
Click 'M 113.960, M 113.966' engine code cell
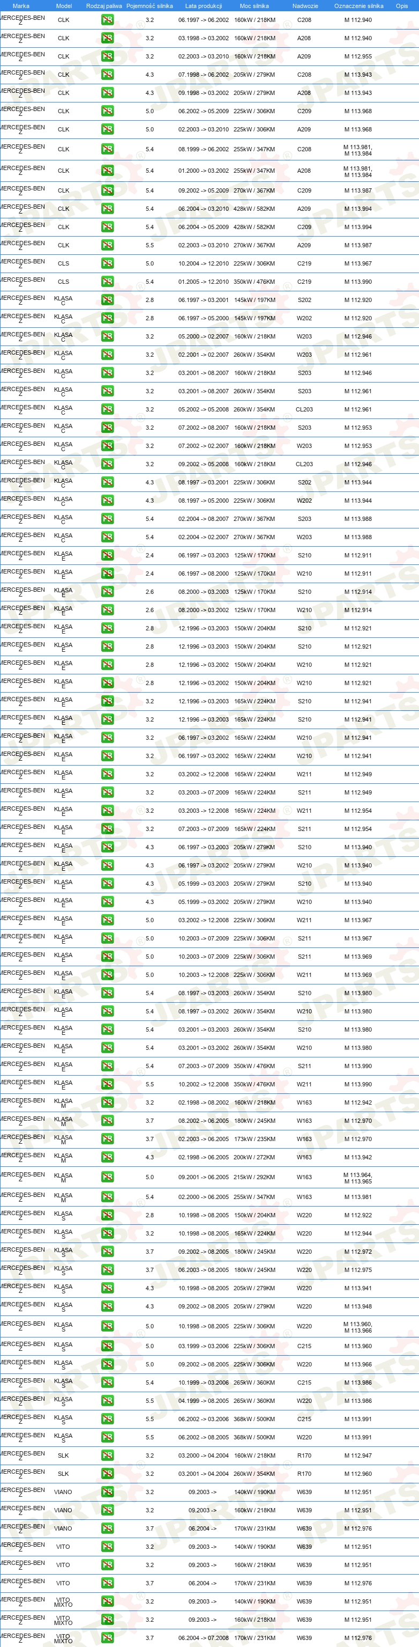pyautogui.click(x=358, y=1327)
